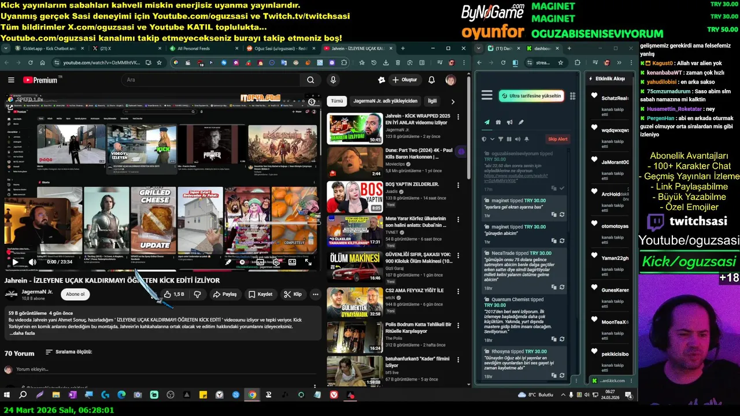Click the 'Yorum ekleyin...' comment field
This screenshot has width=740, height=416.
[168, 369]
